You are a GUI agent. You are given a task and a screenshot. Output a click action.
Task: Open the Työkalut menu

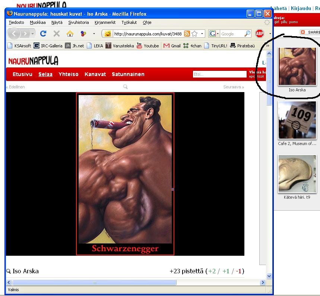[129, 22]
